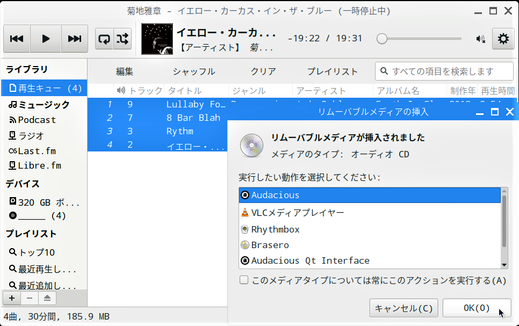This screenshot has width=519, height=326.
Task: Click the action list scroll-up arrow
Action: tap(504, 191)
